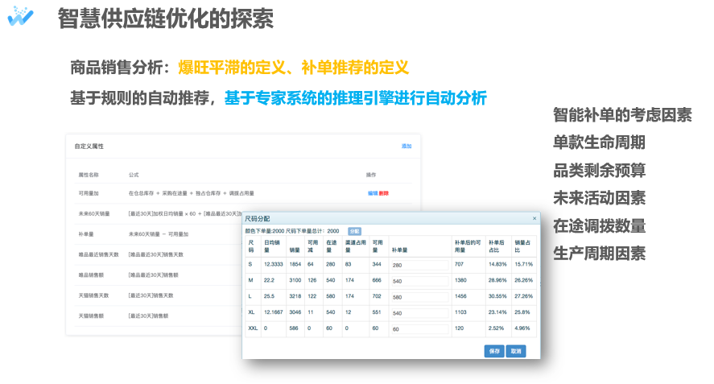
Task: Click the formula [唯品最近30天]销售额
Action: coord(154,275)
